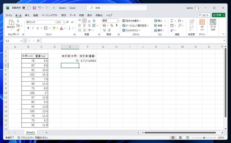Image resolution: width=231 pixels, height=143 pixels.
Task: Open the number format dropdown
Action: tap(117, 21)
